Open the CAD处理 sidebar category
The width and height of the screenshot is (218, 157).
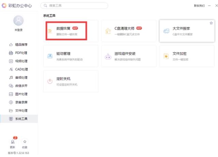(18, 69)
